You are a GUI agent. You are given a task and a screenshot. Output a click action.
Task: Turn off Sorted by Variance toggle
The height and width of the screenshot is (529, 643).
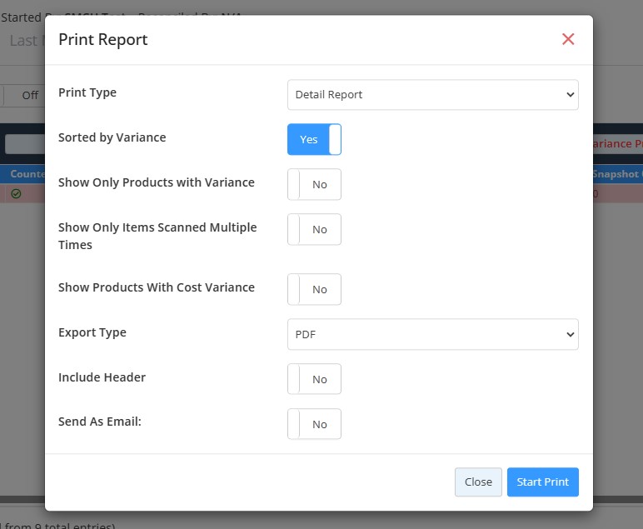[x=314, y=139]
